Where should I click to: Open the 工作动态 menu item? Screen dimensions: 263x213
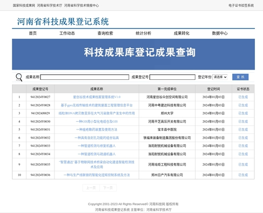(x=67, y=33)
